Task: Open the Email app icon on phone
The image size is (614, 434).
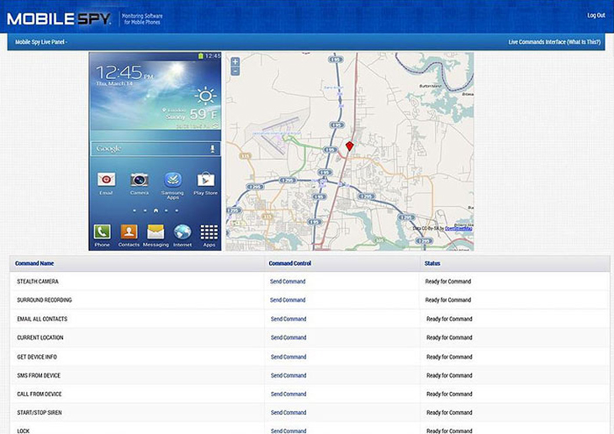Action: (x=106, y=180)
